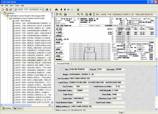Collapse Washington County Property View August 2005 node
The image size is (158, 114).
[5, 16]
